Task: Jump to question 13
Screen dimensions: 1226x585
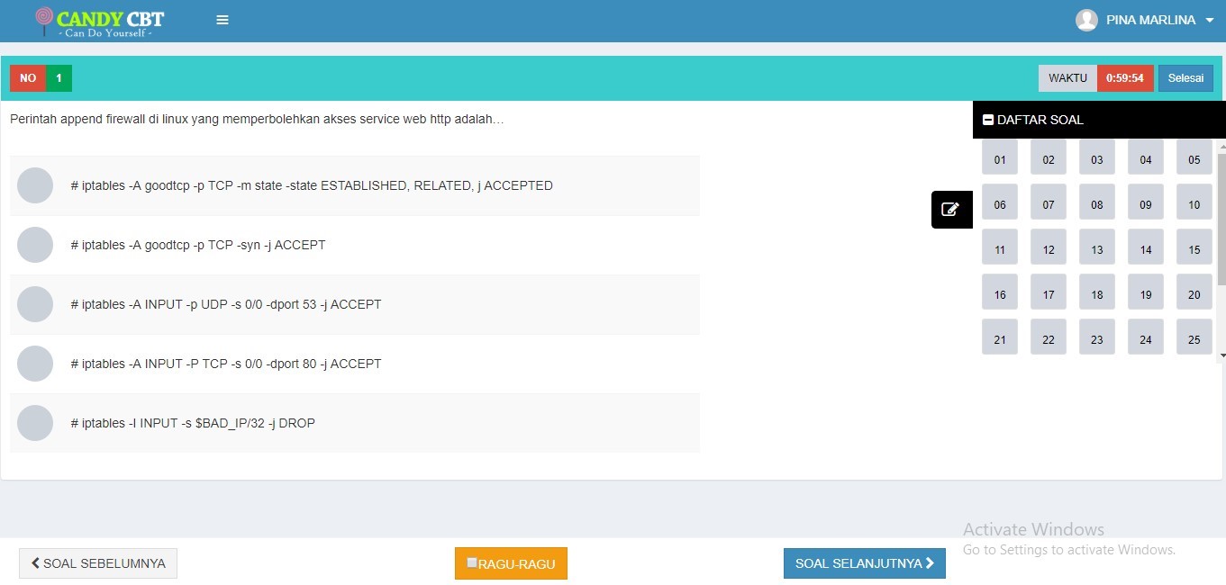Action: click(1097, 248)
